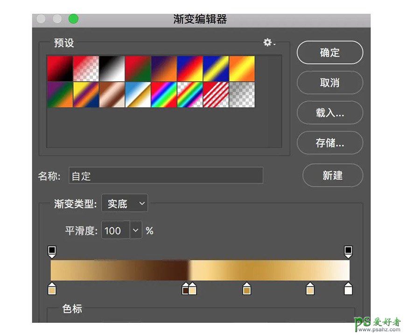Click the 载入... button
Image resolution: width=406 pixels, height=335 pixels.
329,113
